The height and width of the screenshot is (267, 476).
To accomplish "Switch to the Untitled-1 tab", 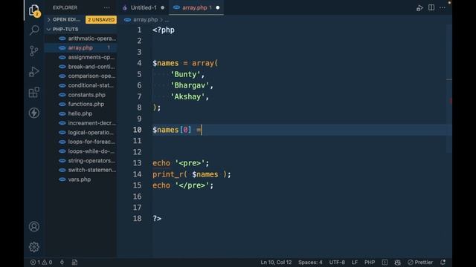I will tap(144, 7).
